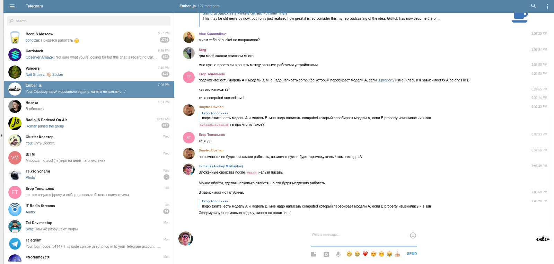
Task: Expand the small arrow on left edge
Action: coord(2,135)
